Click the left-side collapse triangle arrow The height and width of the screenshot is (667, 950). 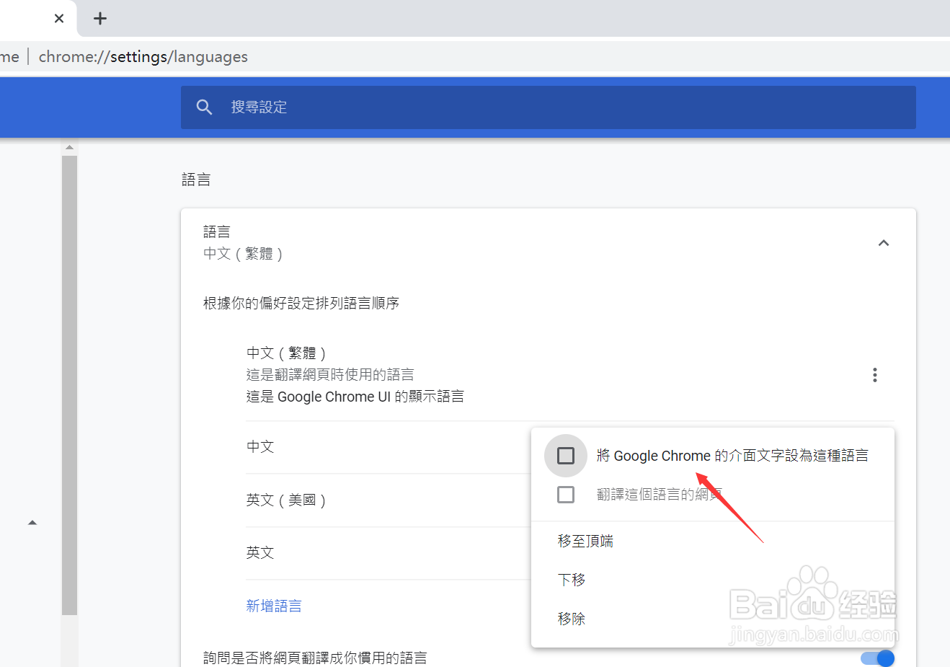tap(32, 522)
